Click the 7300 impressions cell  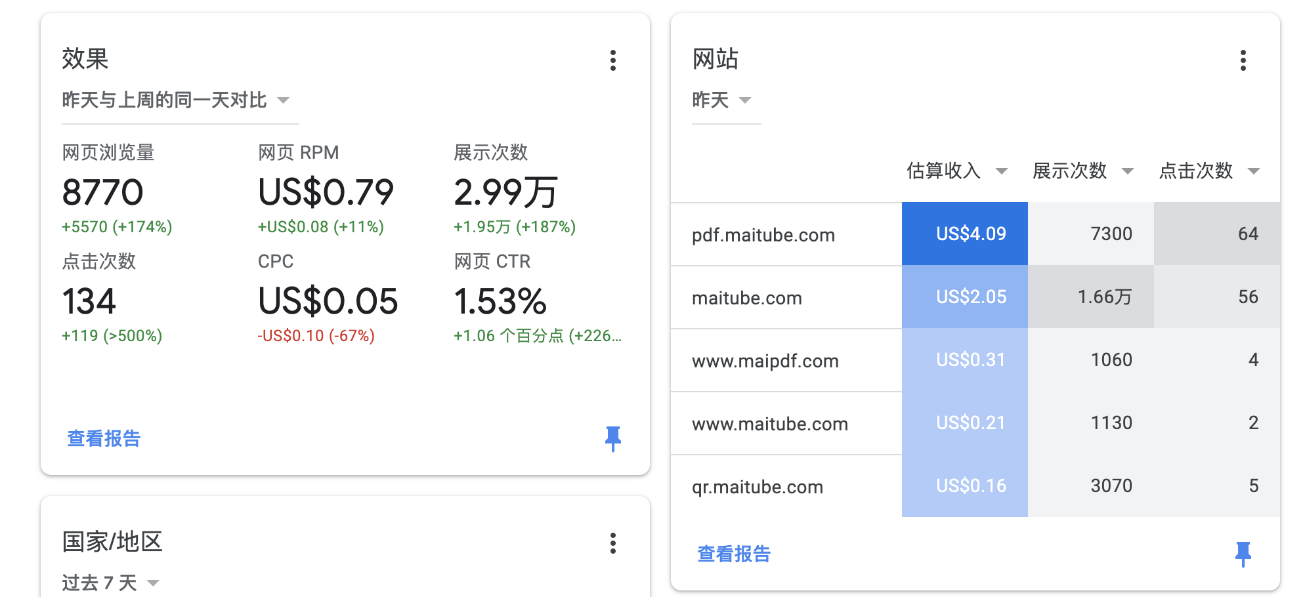click(1091, 234)
